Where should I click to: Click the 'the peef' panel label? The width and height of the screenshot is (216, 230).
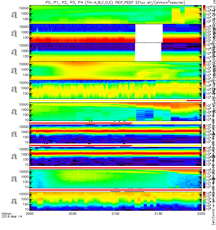point(14,89)
